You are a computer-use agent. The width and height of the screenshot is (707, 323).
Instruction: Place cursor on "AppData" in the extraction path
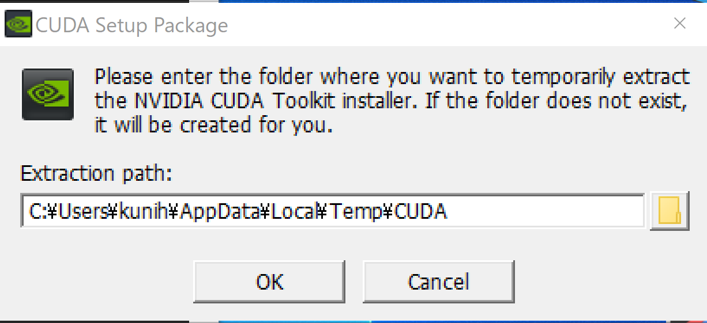(220, 212)
